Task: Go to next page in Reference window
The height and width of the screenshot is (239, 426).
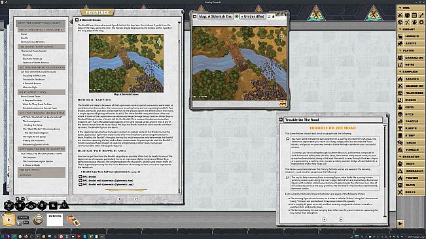Action: click(136, 199)
